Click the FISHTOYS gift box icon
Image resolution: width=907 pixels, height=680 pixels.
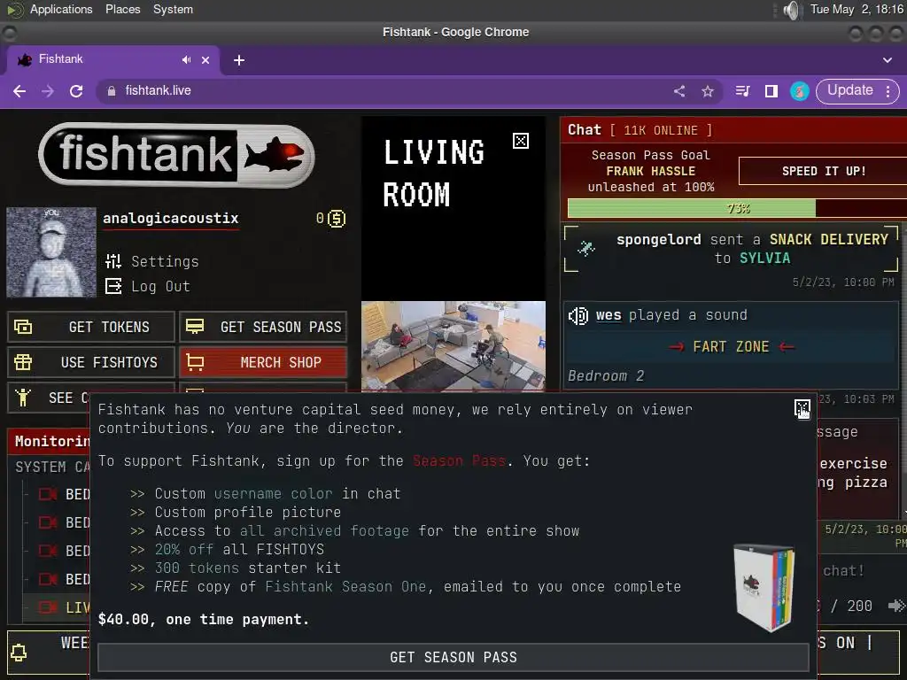(x=23, y=362)
